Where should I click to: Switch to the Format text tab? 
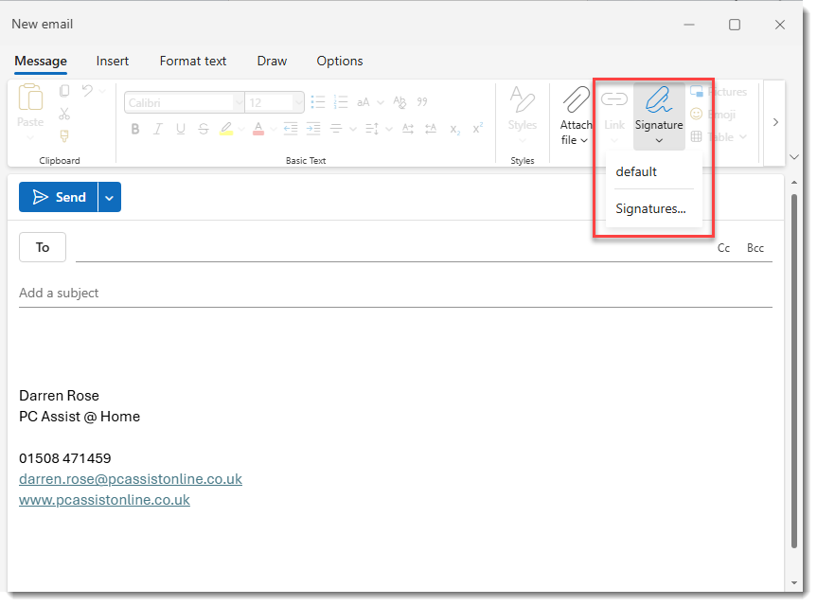click(x=193, y=61)
